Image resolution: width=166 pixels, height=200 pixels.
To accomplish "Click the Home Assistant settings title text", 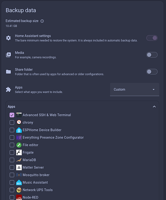I will click(33, 36).
